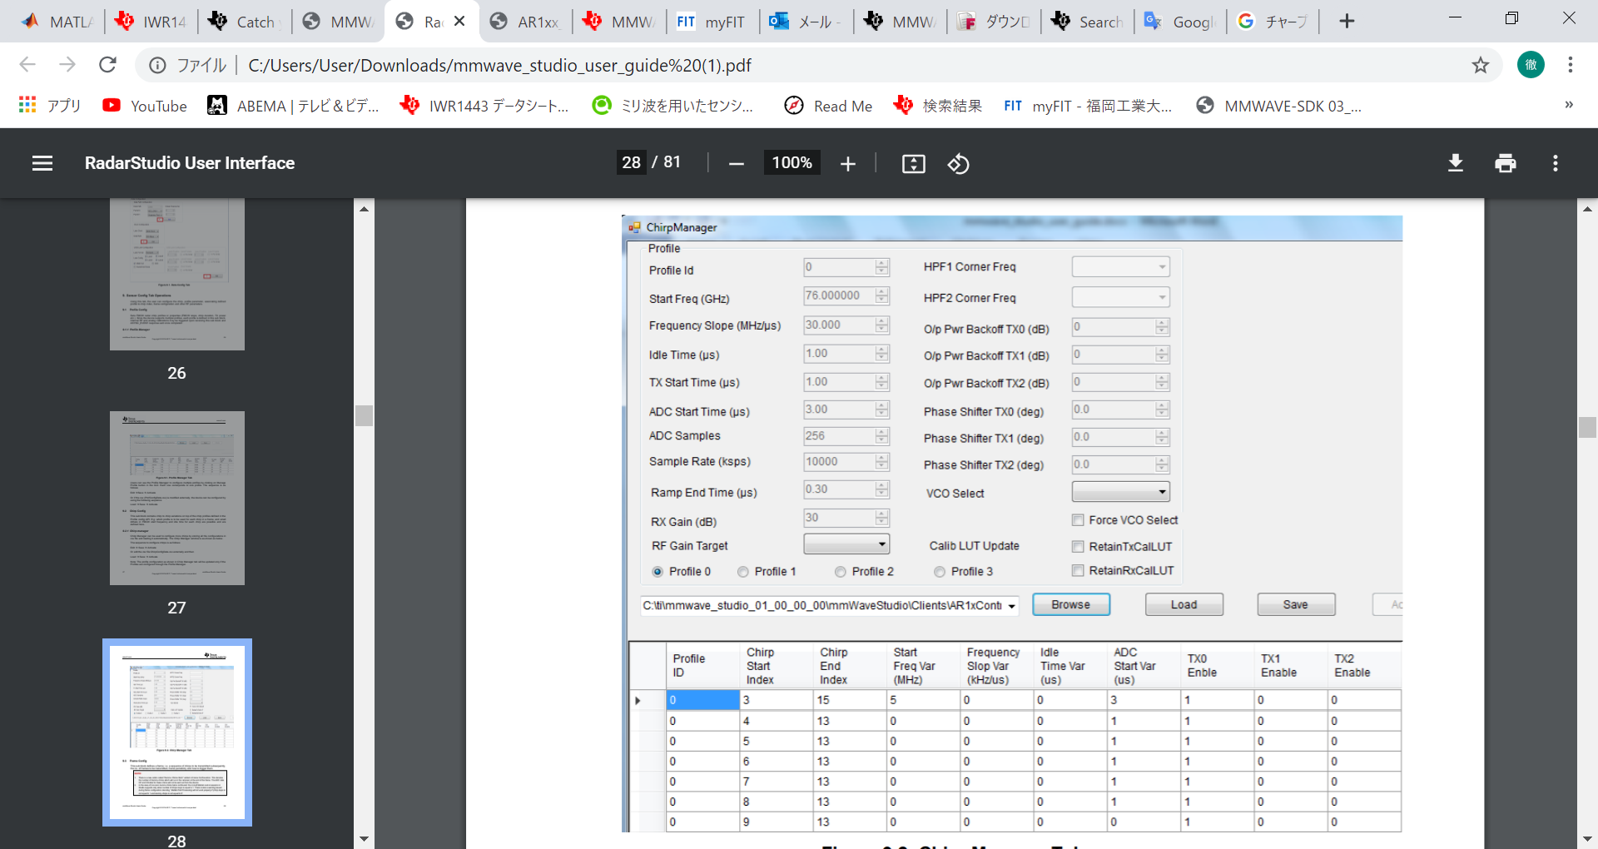
Task: Open millimeter wave sensor bookmark
Action: pyautogui.click(x=672, y=106)
